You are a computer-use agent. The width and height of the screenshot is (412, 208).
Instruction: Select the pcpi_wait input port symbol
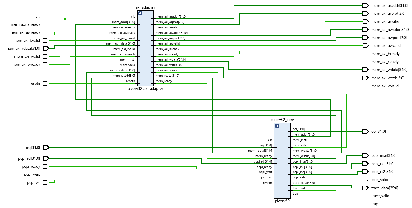[46, 174]
